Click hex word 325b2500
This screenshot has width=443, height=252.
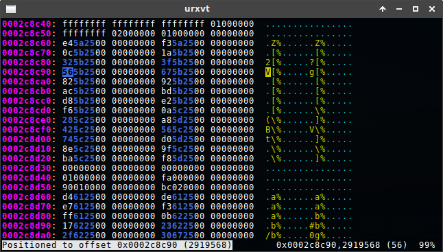[x=84, y=62]
